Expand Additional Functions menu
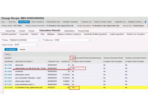This screenshot has height=111, width=148. coord(135,22)
